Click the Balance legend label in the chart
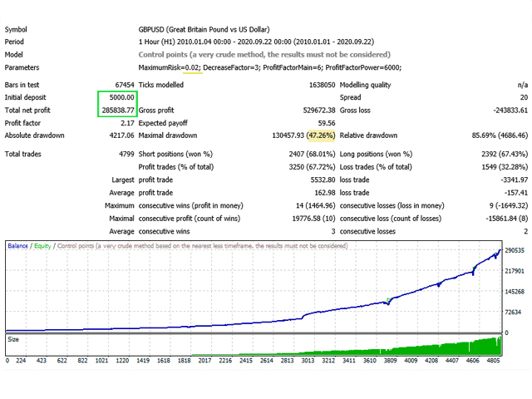 pos(17,246)
